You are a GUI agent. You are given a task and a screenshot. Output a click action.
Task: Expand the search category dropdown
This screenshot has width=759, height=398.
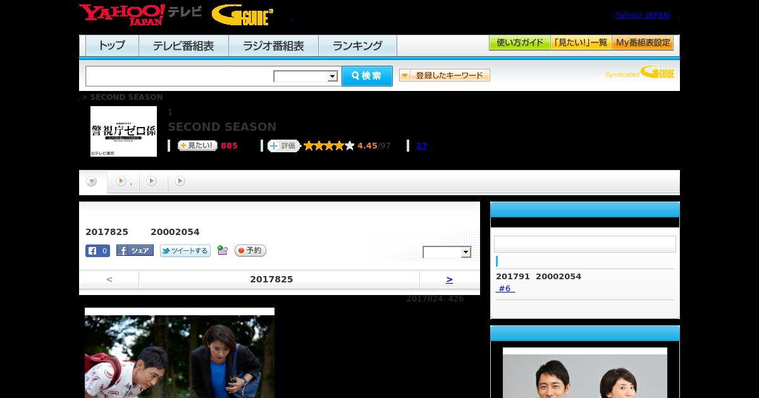tap(305, 76)
